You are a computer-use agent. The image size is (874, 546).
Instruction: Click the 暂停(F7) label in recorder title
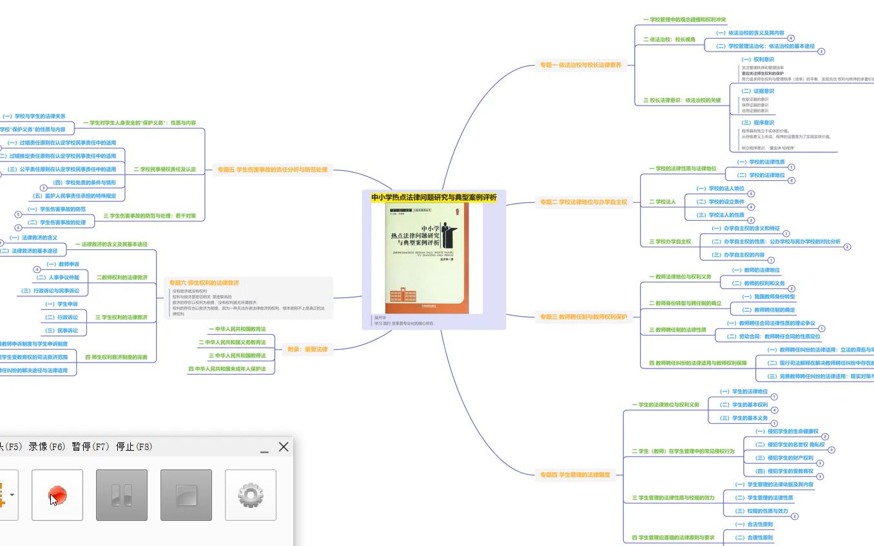point(91,447)
